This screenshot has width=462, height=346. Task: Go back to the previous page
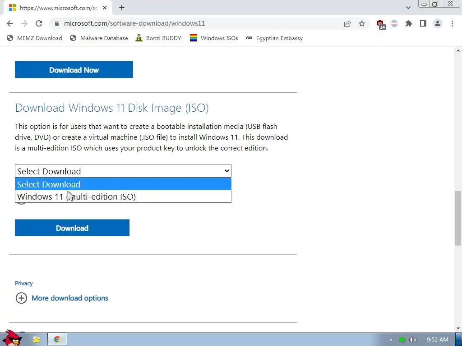pos(10,23)
